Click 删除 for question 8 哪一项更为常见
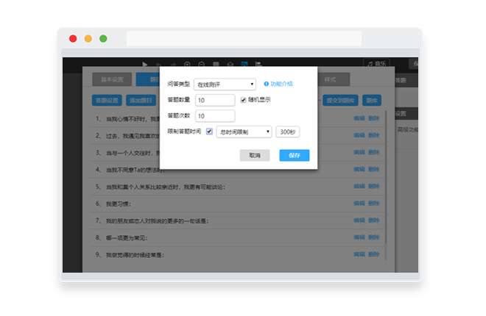This screenshot has width=486, height=316. coord(374,237)
